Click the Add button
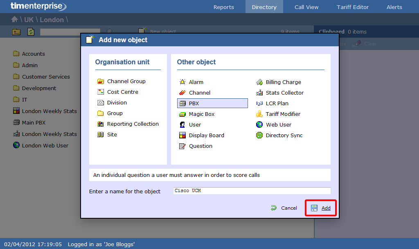 click(321, 208)
